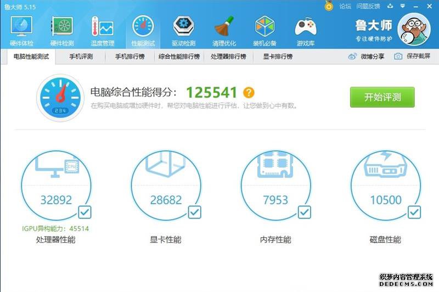Click the camera screenshot icon
Screen dimensions: 439x292
pos(398,57)
